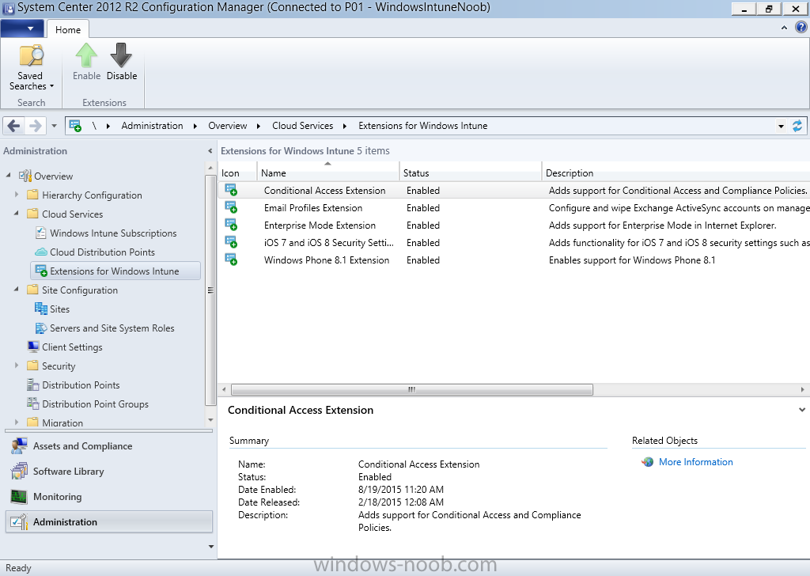The height and width of the screenshot is (576, 810).
Task: Expand the Hierarchy Configuration folder
Action: (x=17, y=195)
